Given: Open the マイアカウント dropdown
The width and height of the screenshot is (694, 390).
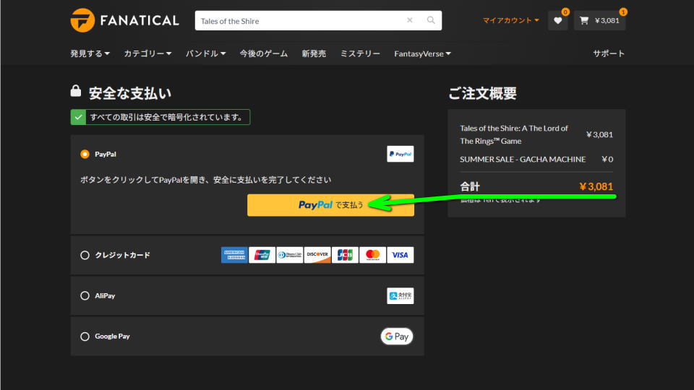Looking at the screenshot, I should (511, 20).
